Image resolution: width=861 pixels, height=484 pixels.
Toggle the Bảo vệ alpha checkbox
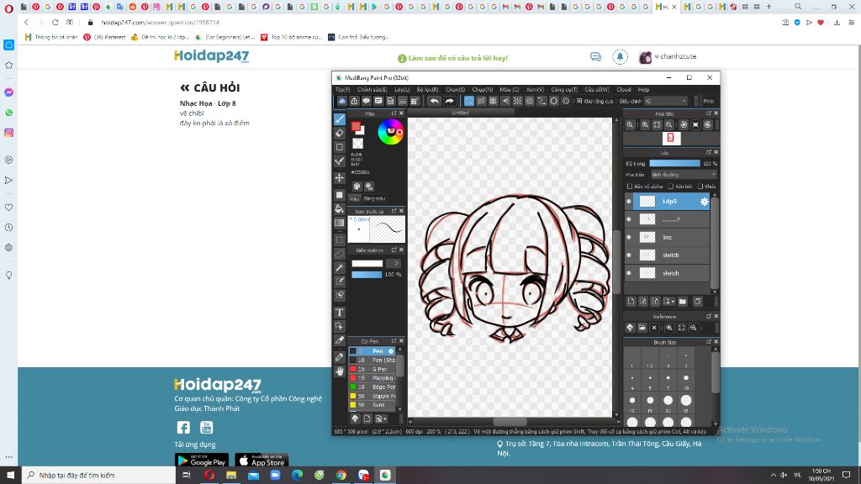[630, 187]
